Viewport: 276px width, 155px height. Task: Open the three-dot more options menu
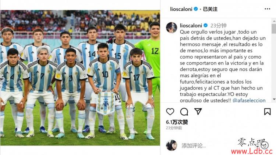pos(268,9)
